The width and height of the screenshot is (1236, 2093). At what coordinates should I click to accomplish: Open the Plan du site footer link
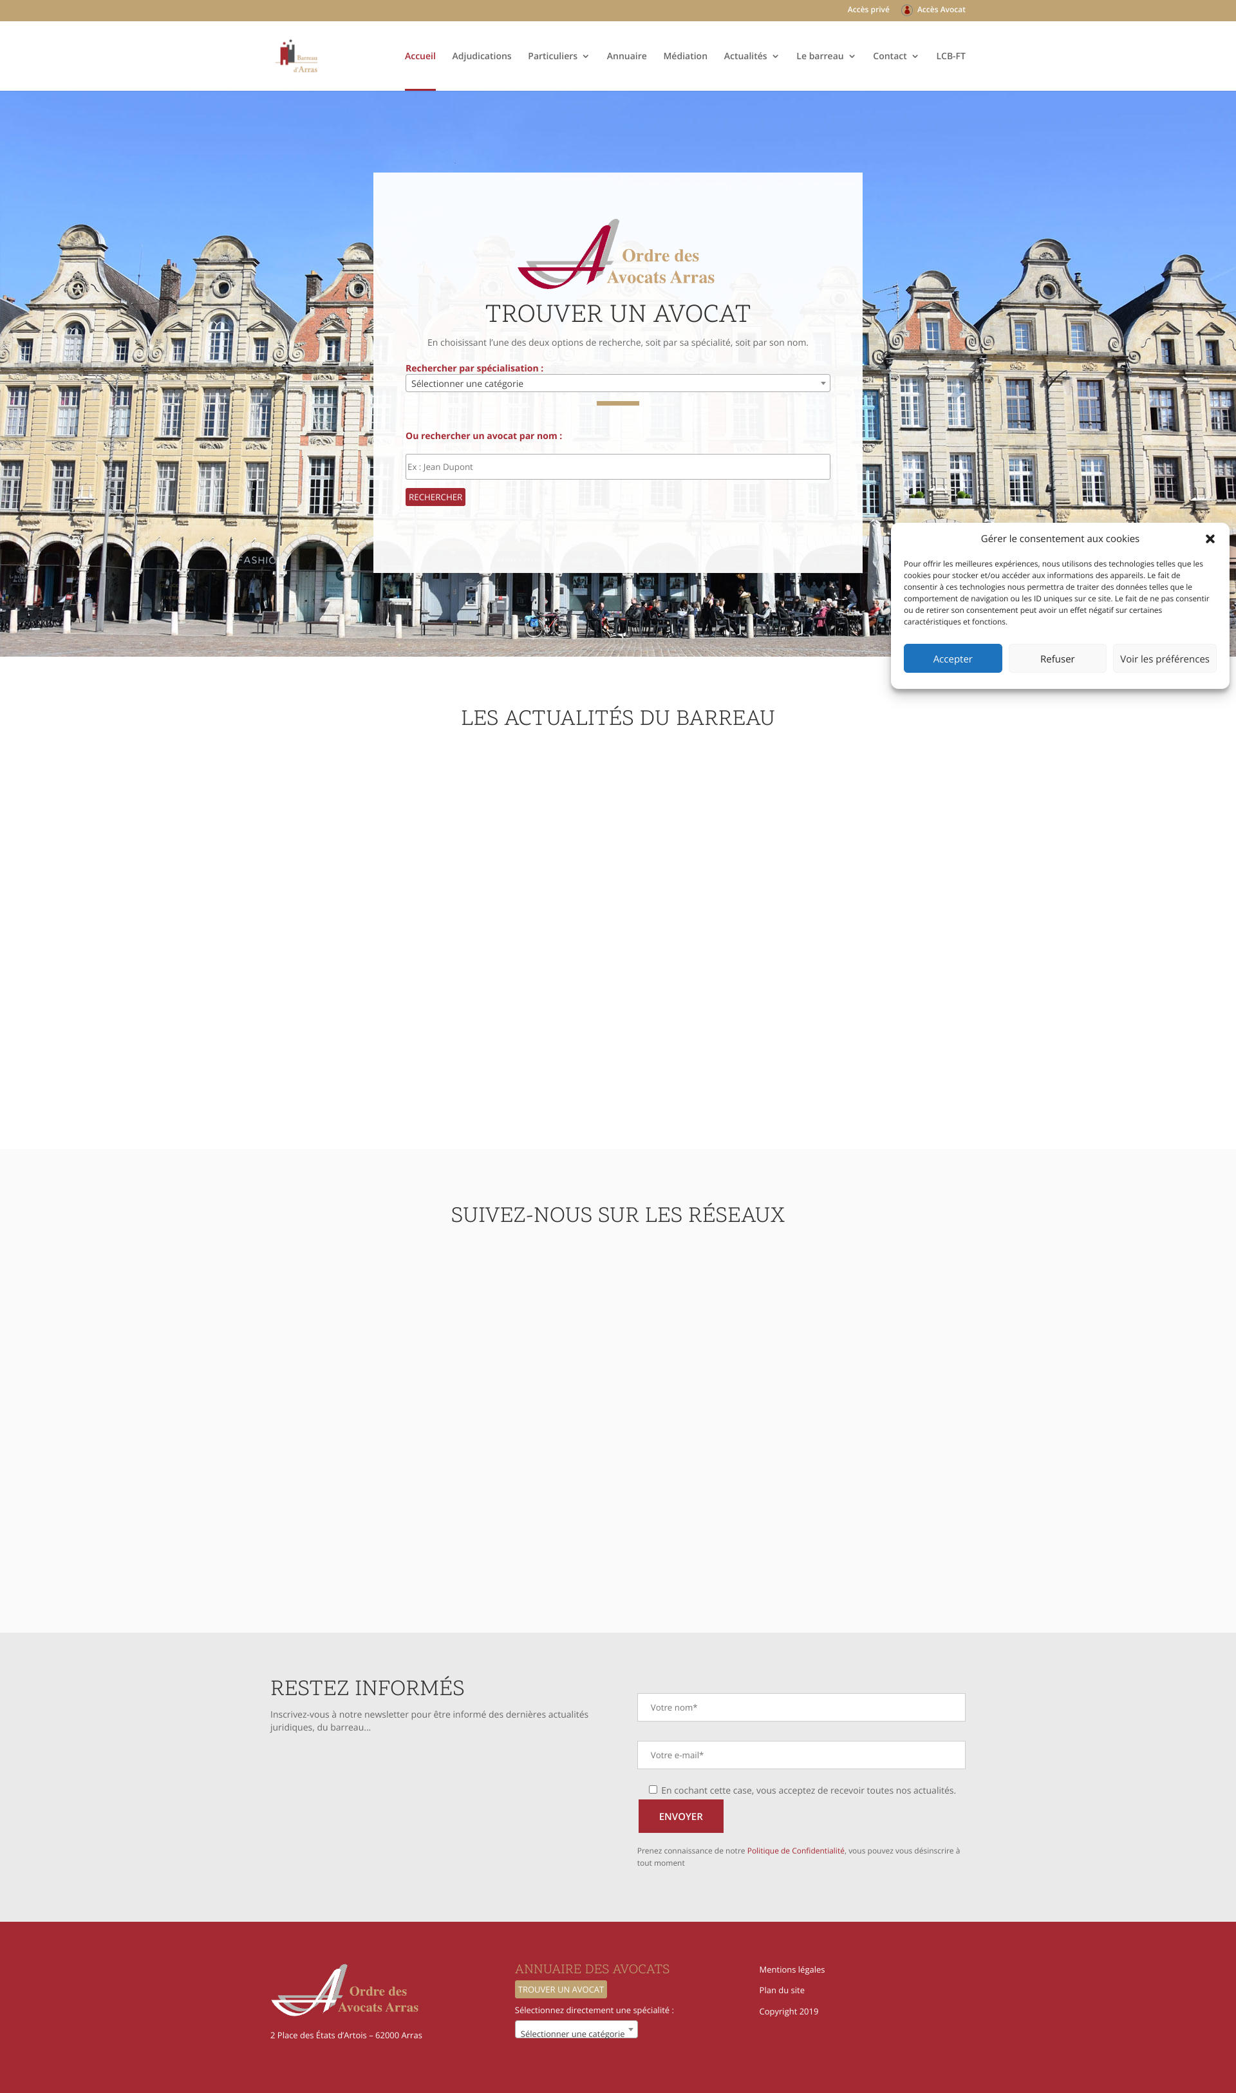tap(782, 1990)
